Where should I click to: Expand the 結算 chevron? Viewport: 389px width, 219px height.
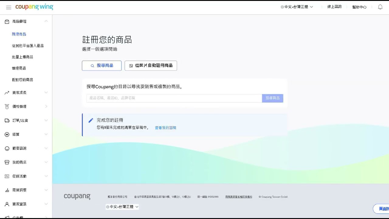pyautogui.click(x=46, y=134)
